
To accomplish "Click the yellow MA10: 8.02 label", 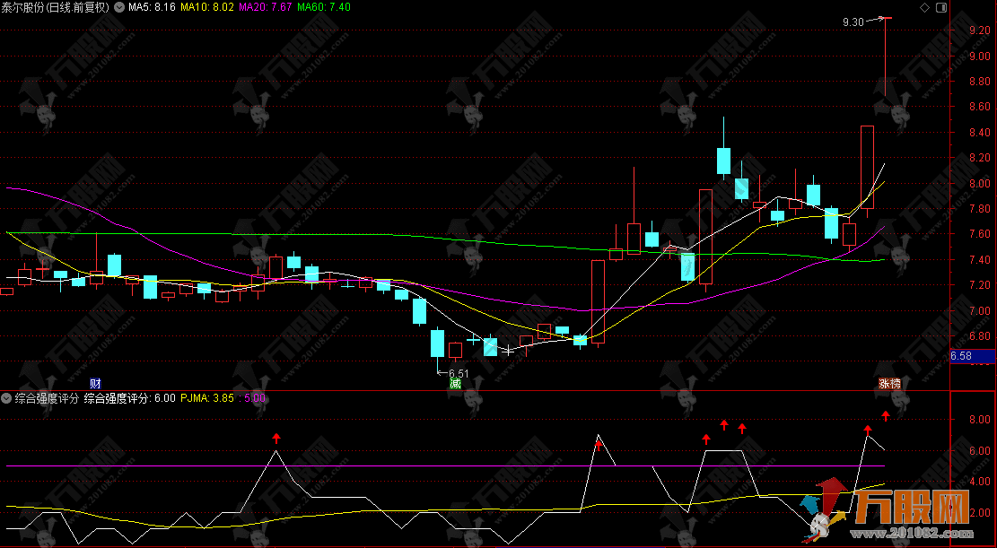I will click(x=207, y=8).
